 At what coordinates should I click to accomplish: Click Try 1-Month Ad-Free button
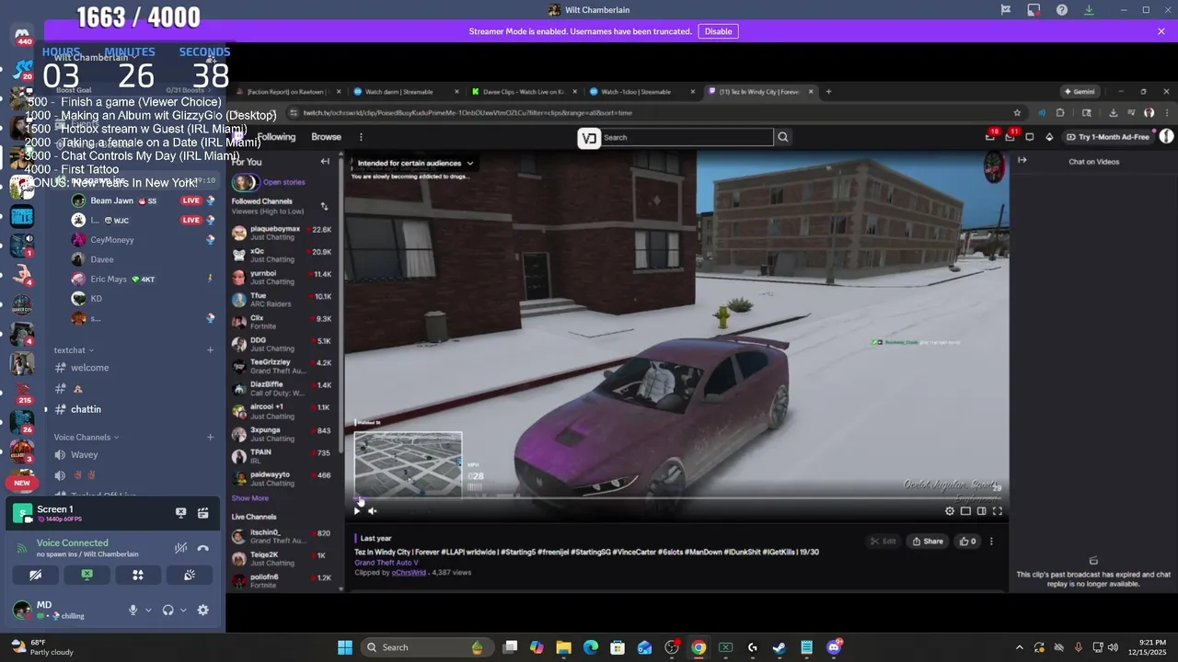click(x=1108, y=137)
